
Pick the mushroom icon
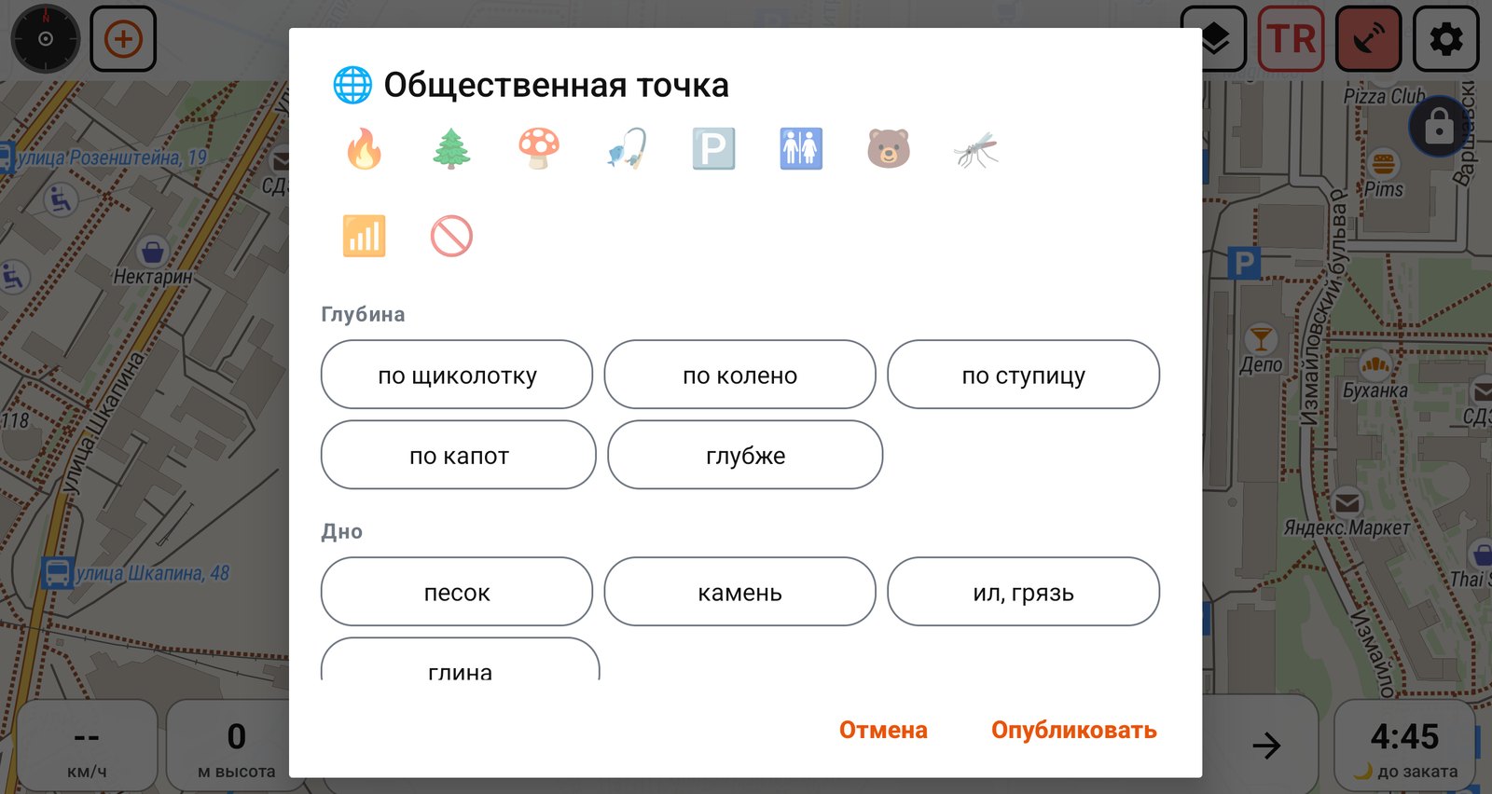[539, 149]
